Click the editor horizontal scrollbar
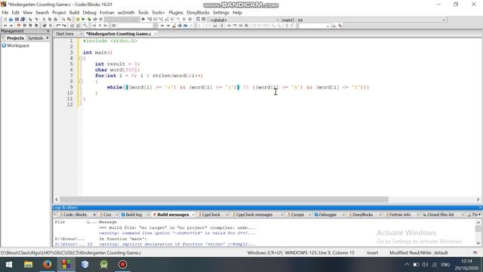The width and height of the screenshot is (483, 272). pos(224,199)
